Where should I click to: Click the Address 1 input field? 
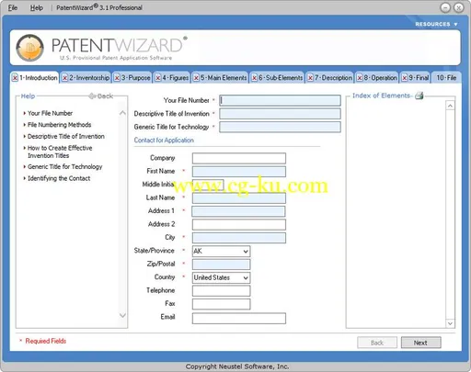point(238,211)
